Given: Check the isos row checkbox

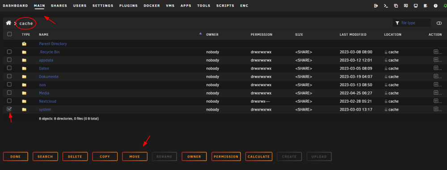Looking at the screenshot, I should pos(9,85).
